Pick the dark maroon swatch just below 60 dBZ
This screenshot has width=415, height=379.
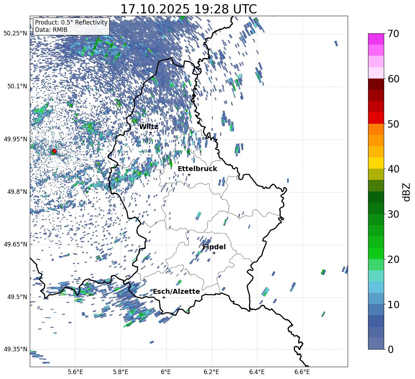coord(376,84)
